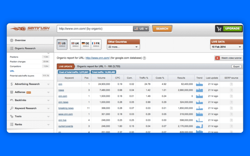
Task: Open the breaking news keyword link
Action: (66, 108)
